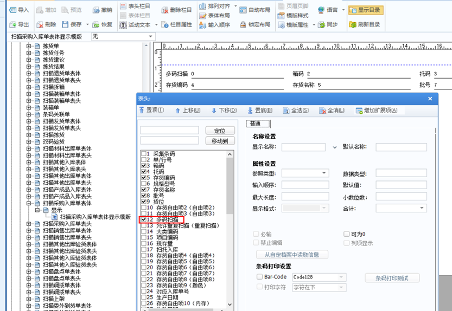Click the 移动到 move-to button

point(220,141)
